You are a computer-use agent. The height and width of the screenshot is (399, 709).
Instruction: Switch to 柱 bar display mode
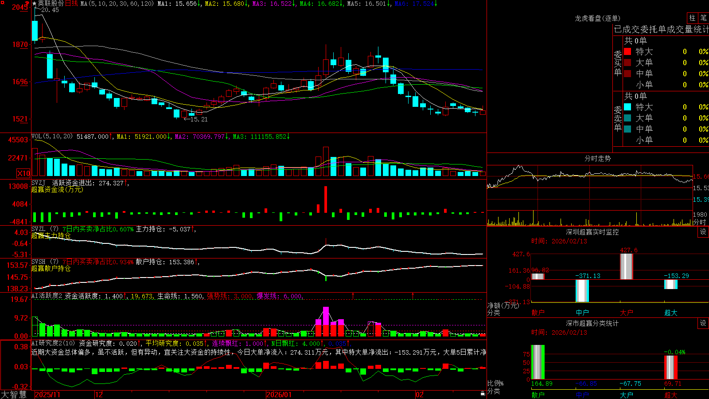692,18
